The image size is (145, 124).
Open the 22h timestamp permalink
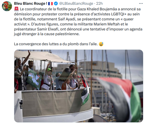(x=99, y=4)
